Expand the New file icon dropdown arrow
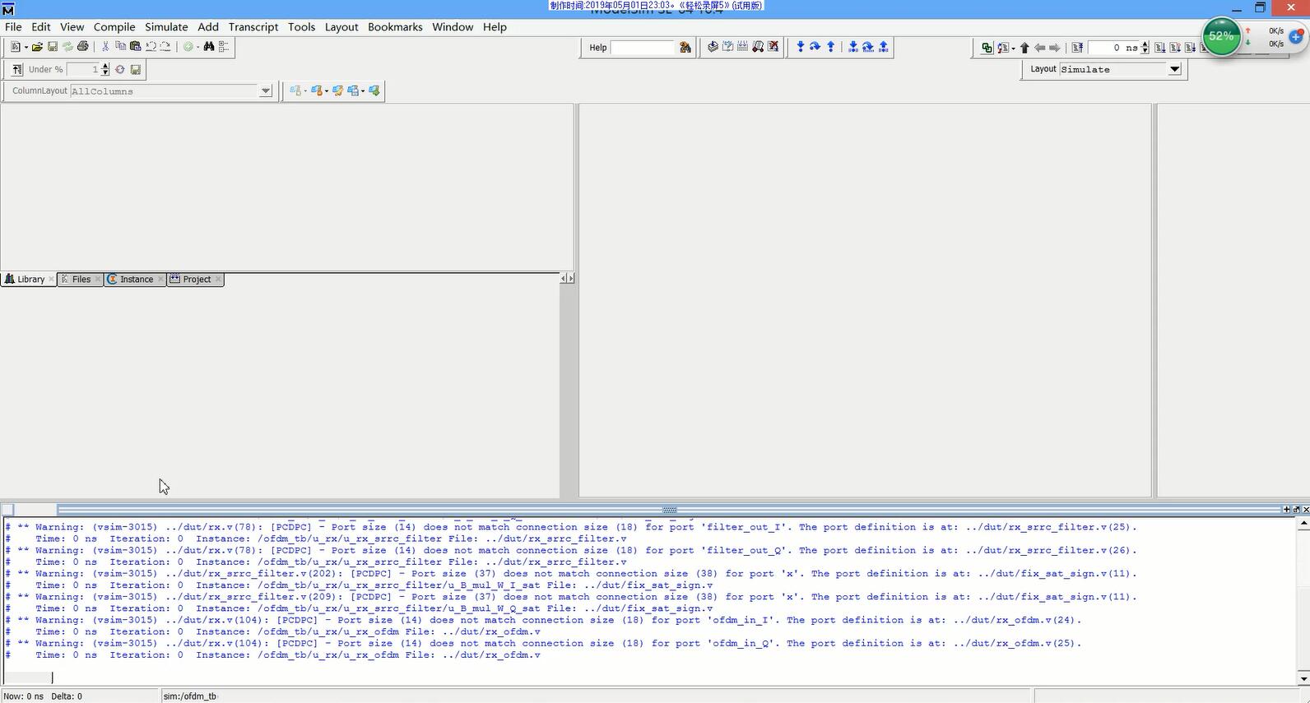 [x=26, y=48]
